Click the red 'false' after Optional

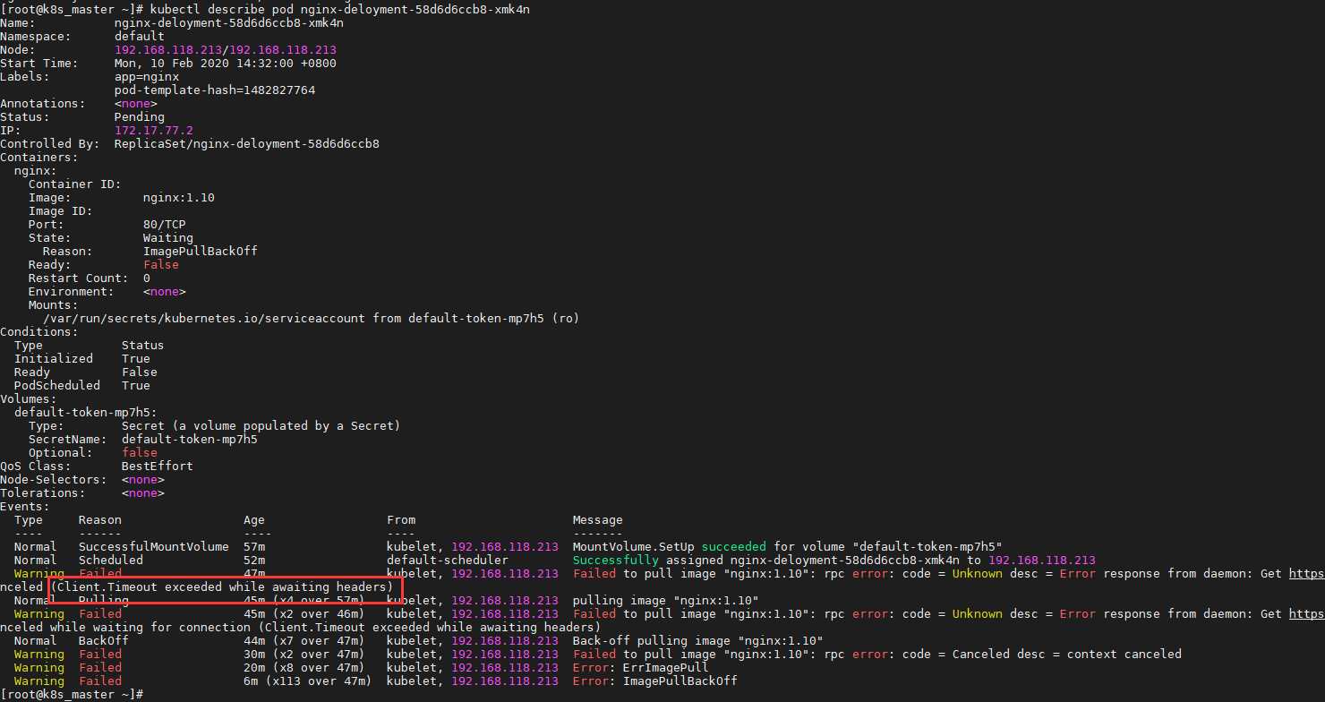140,452
